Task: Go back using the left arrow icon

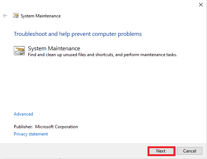Action: tap(5, 16)
